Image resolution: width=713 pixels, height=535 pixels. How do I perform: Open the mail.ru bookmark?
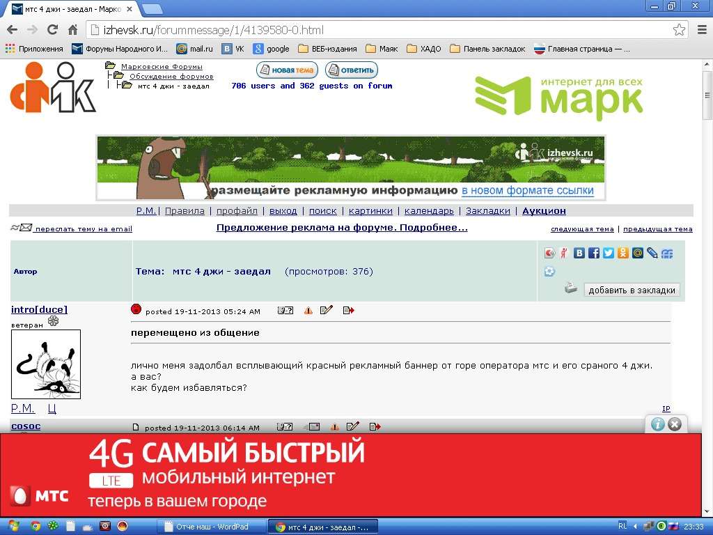coord(195,49)
